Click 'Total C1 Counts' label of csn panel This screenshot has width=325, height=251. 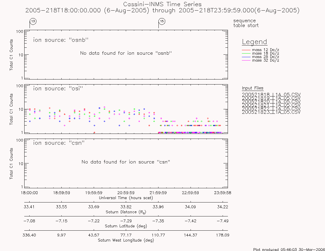point(11,163)
